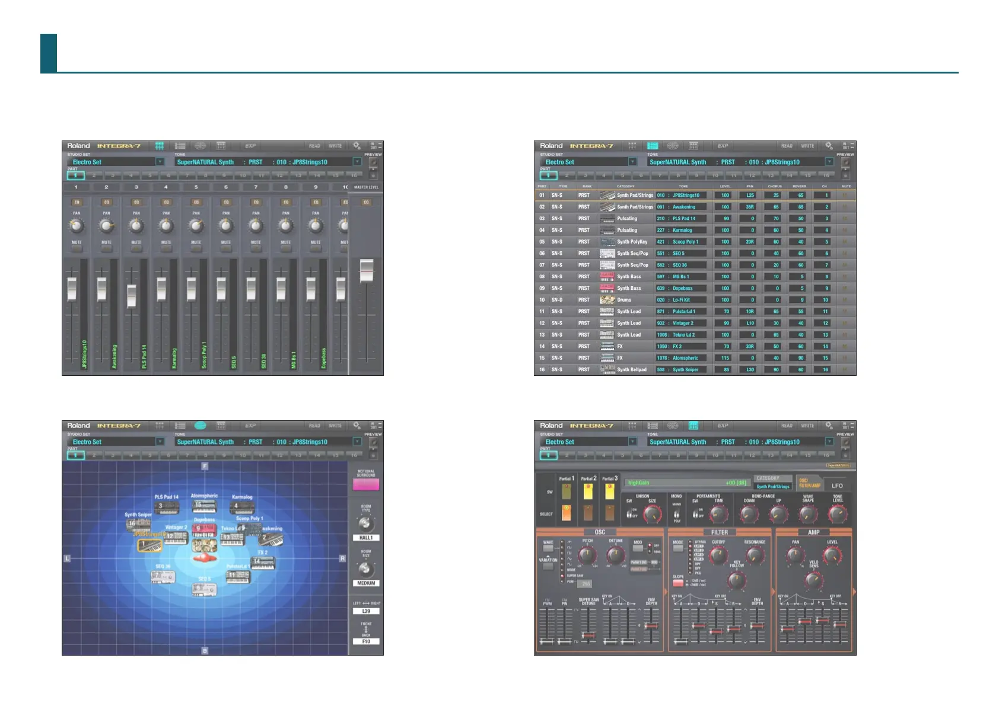
Task: Select the FX 2 instrument icon numbered 14
Action: click(263, 563)
